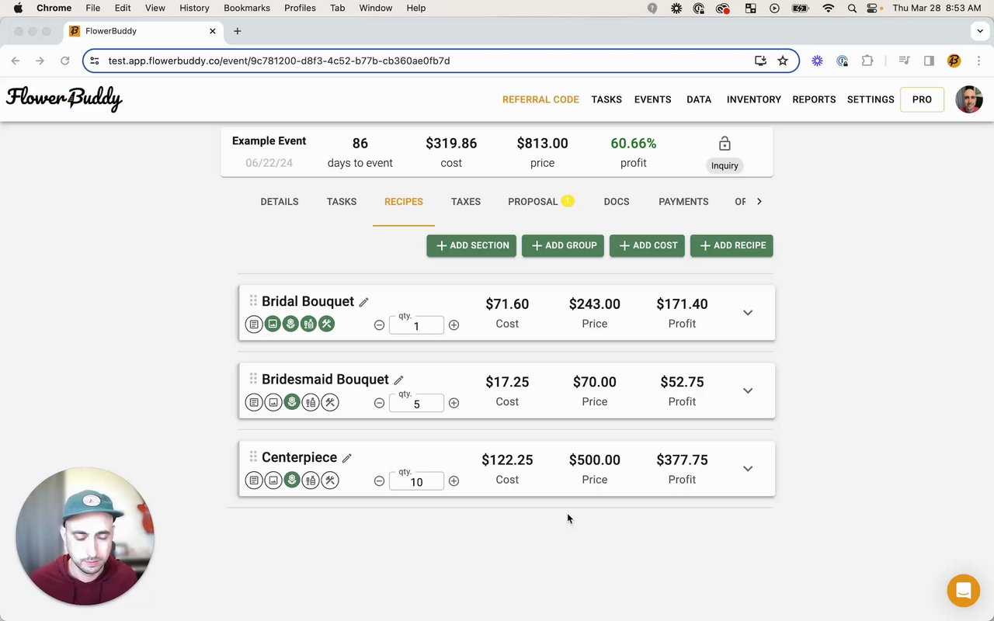Expand the Bridesmaid Bouquet recipe row
The width and height of the screenshot is (994, 621).
(748, 390)
